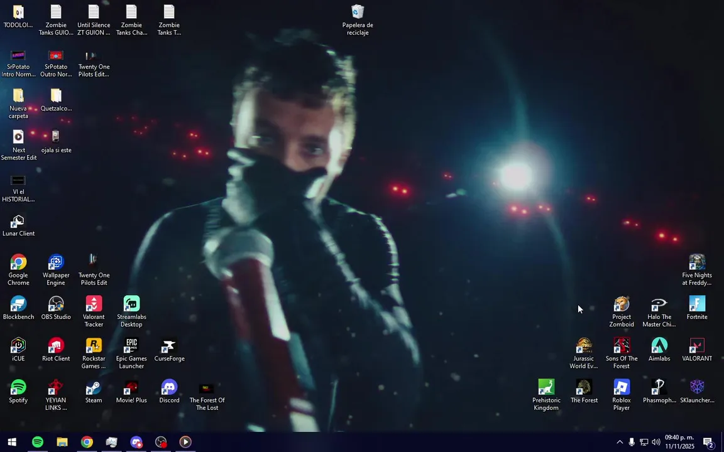This screenshot has height=452, width=724.
Task: Select the VI el HISTORIAL... video file
Action: coord(18,188)
